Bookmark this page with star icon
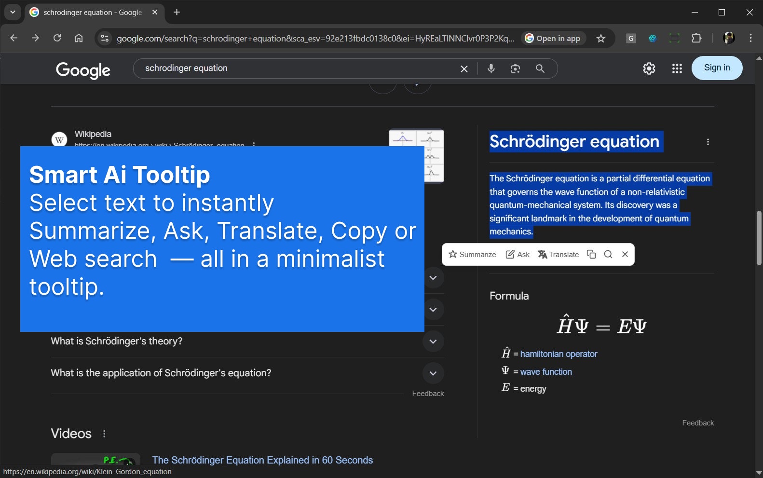The image size is (763, 478). [601, 39]
